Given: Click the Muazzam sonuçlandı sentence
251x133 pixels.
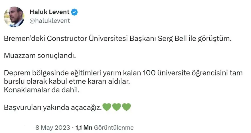Looking at the screenshot, I should pyautogui.click(x=40, y=55).
